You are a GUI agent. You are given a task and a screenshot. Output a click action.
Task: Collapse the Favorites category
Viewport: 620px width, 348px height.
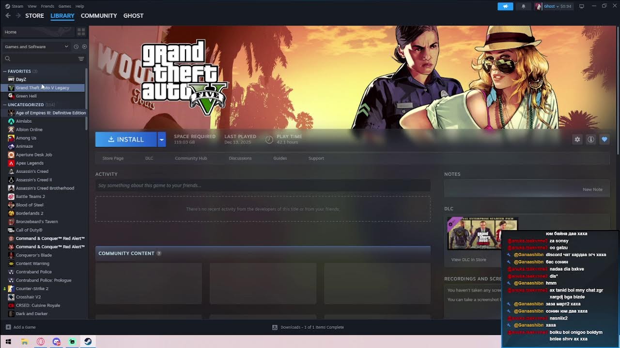pyautogui.click(x=4, y=72)
